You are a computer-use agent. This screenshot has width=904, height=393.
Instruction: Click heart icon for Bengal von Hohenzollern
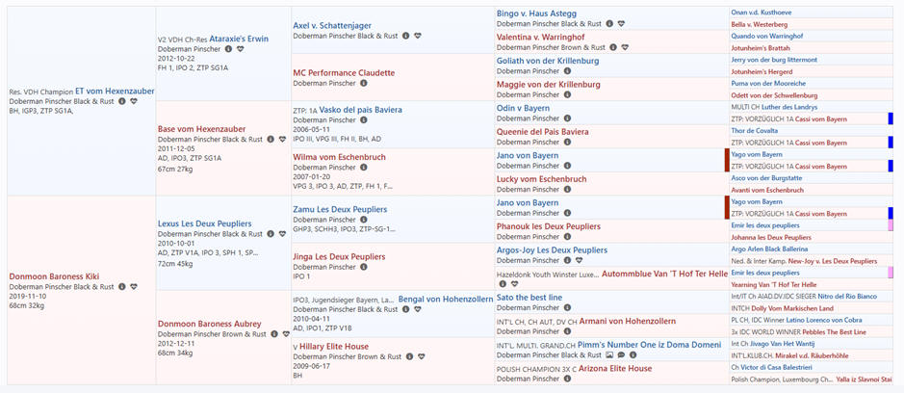click(418, 309)
